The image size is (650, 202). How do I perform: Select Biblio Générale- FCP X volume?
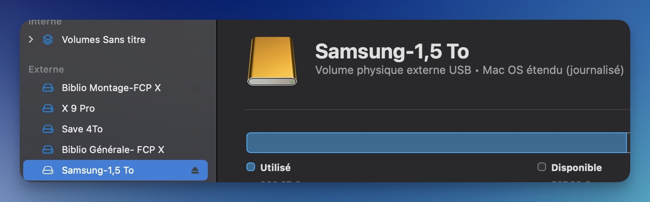click(115, 150)
